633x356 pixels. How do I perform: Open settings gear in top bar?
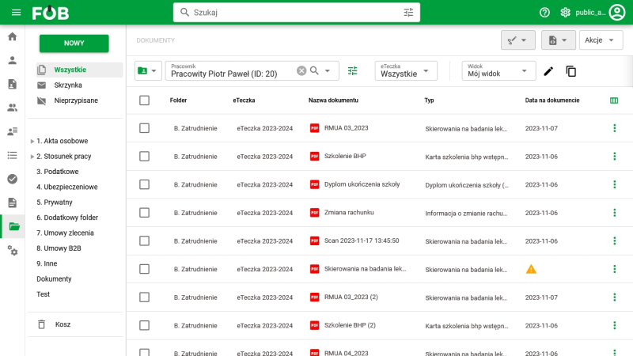pos(565,13)
